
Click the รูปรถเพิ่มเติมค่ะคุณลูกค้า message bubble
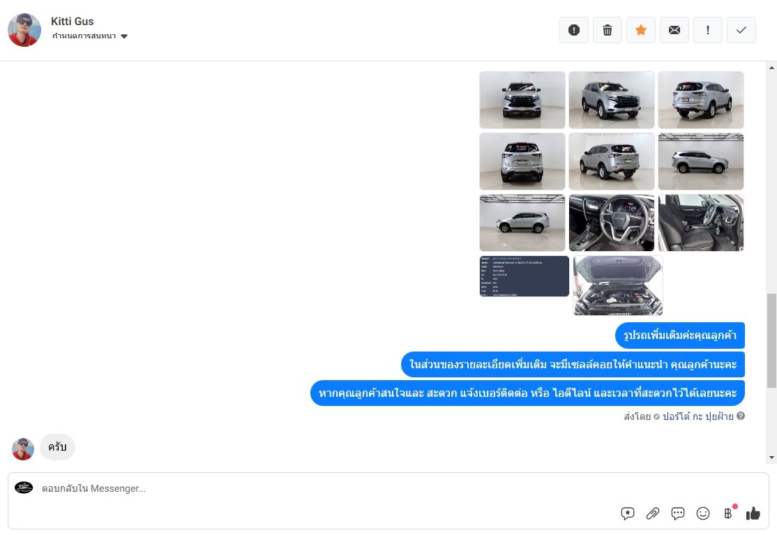[680, 336]
